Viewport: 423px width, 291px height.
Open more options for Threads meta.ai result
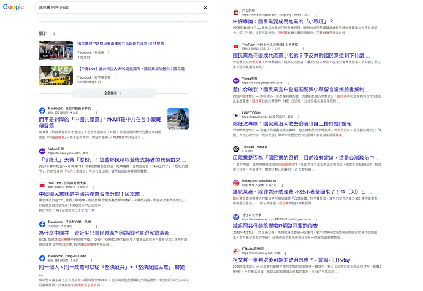(x=273, y=151)
